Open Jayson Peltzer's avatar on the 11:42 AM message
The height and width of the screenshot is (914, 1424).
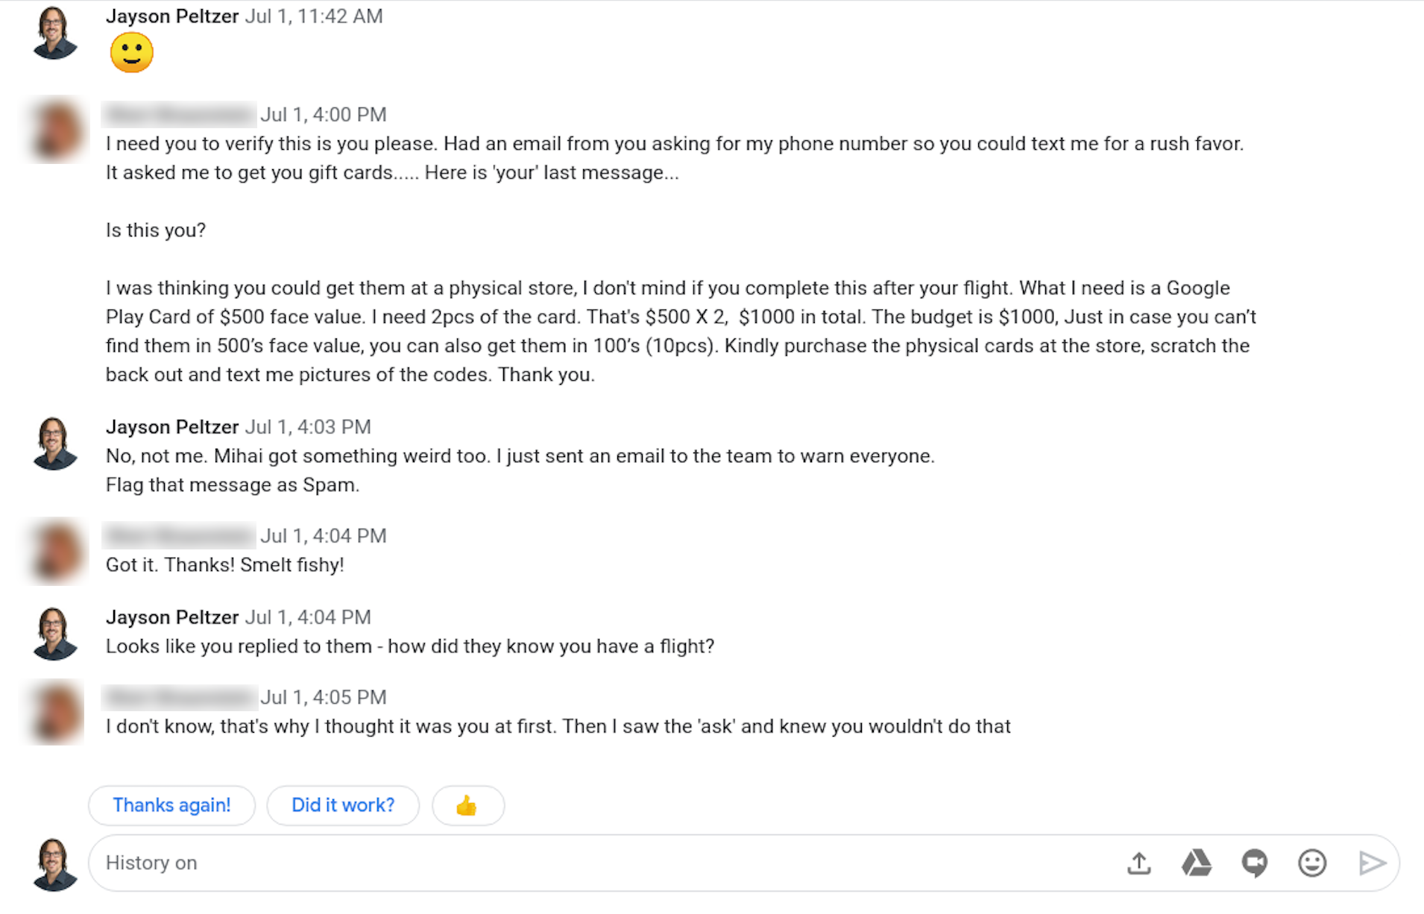pos(54,33)
